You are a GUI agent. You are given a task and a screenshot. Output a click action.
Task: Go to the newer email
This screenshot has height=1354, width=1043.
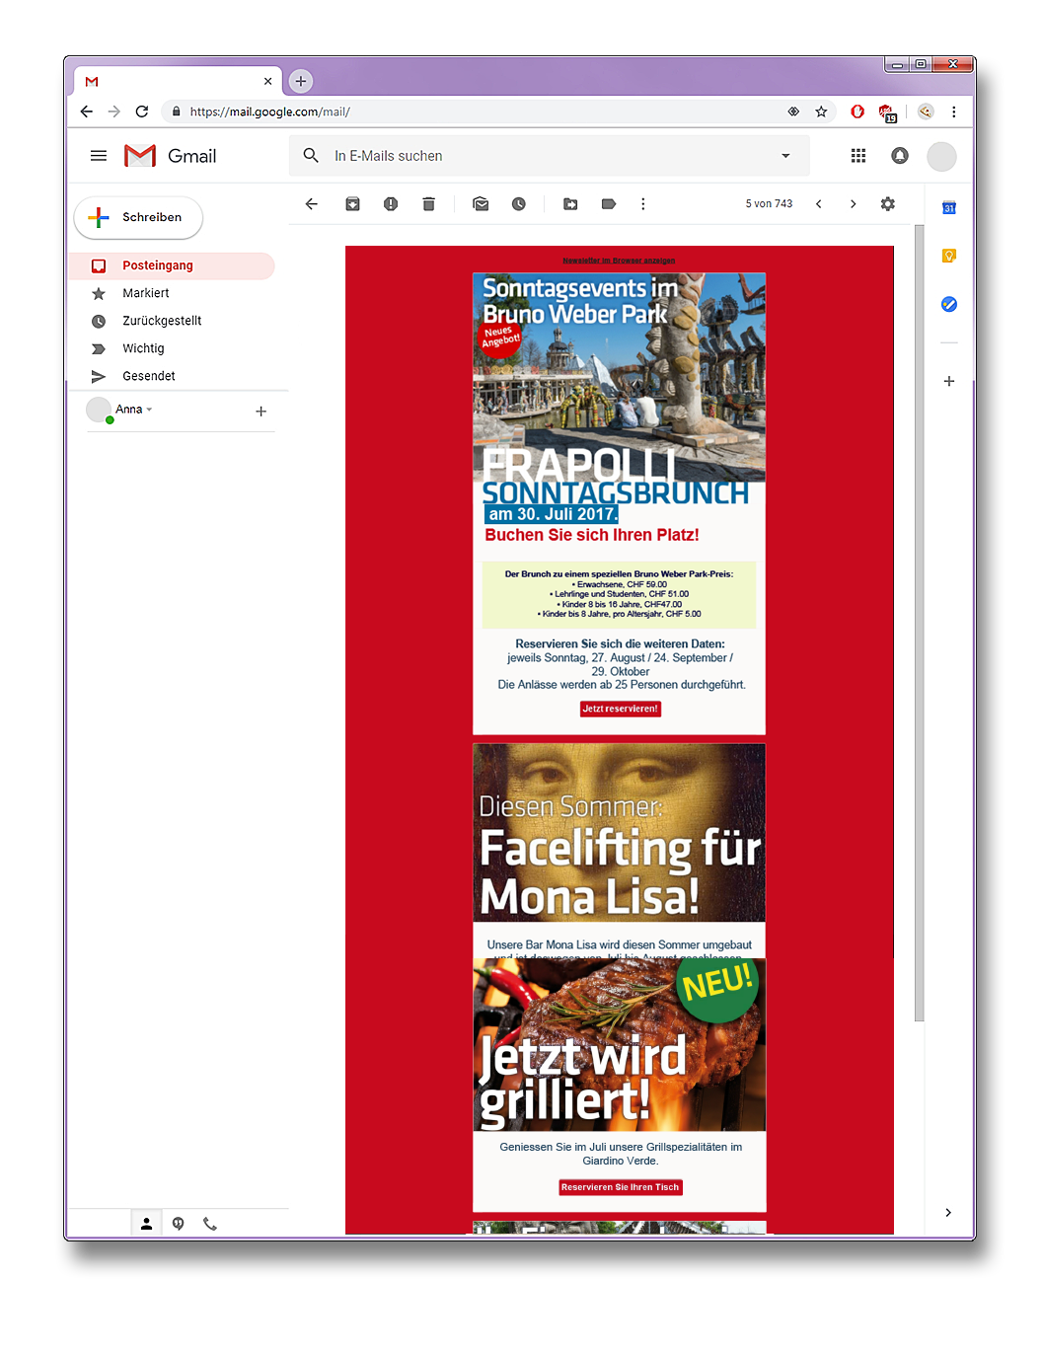(819, 204)
